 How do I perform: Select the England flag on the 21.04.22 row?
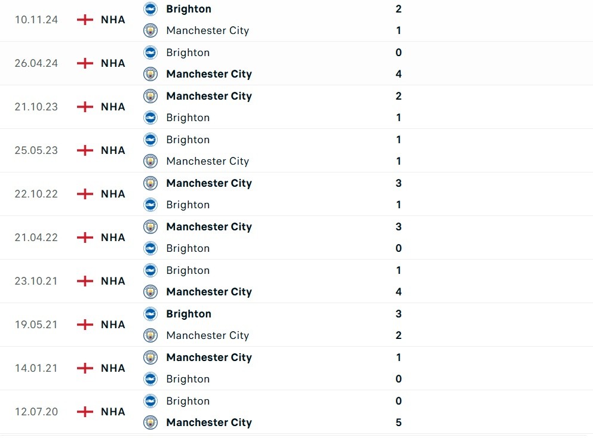click(x=85, y=237)
